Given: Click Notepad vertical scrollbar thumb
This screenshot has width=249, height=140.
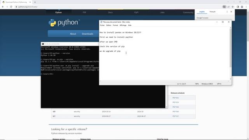Looking at the screenshot, I should [231, 47].
